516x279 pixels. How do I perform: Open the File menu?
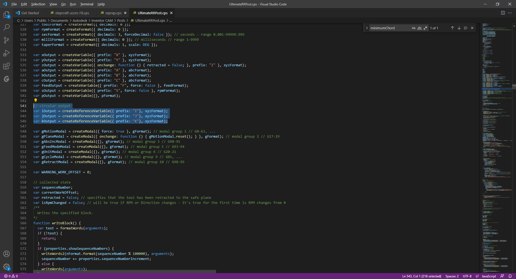(x=14, y=4)
